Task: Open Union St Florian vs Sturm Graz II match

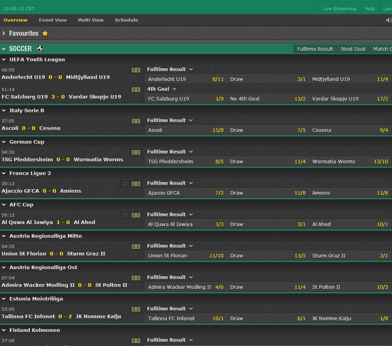Action: [x=53, y=254]
